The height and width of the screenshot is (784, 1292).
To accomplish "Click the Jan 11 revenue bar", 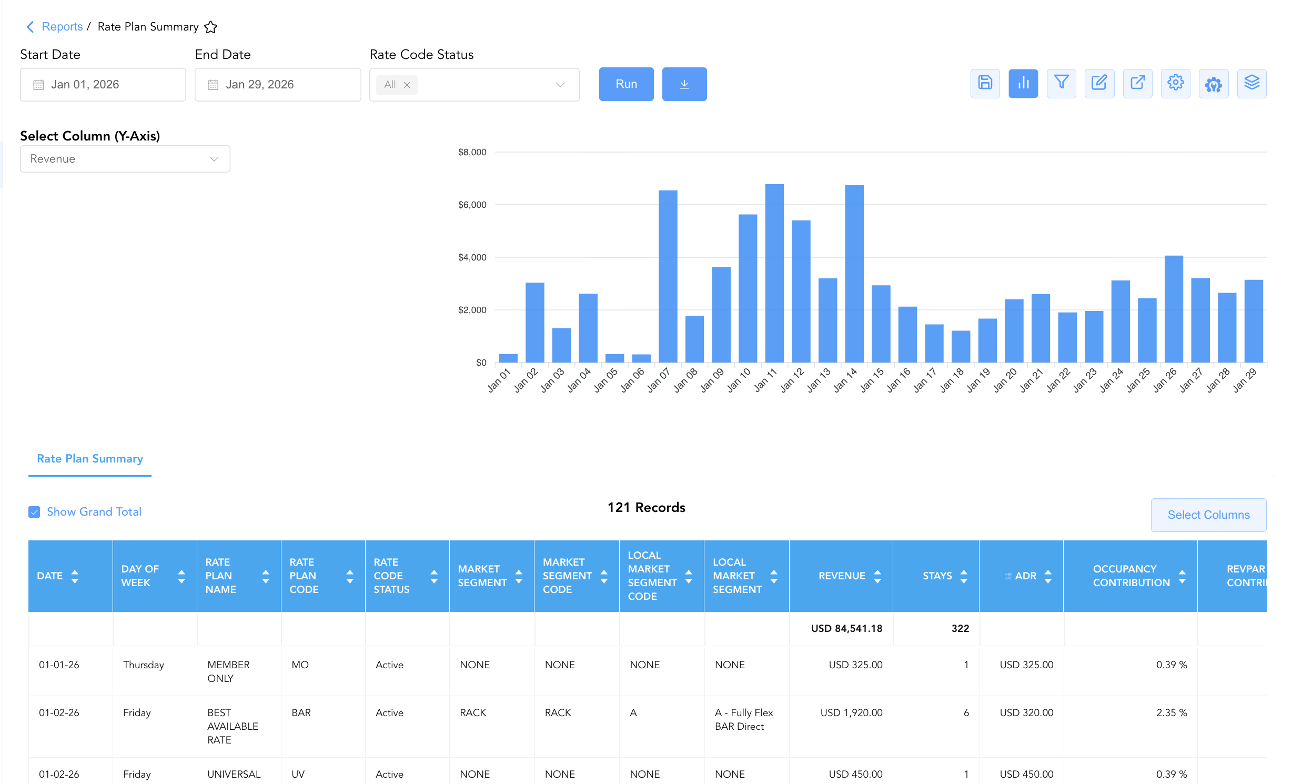I will coord(774,273).
